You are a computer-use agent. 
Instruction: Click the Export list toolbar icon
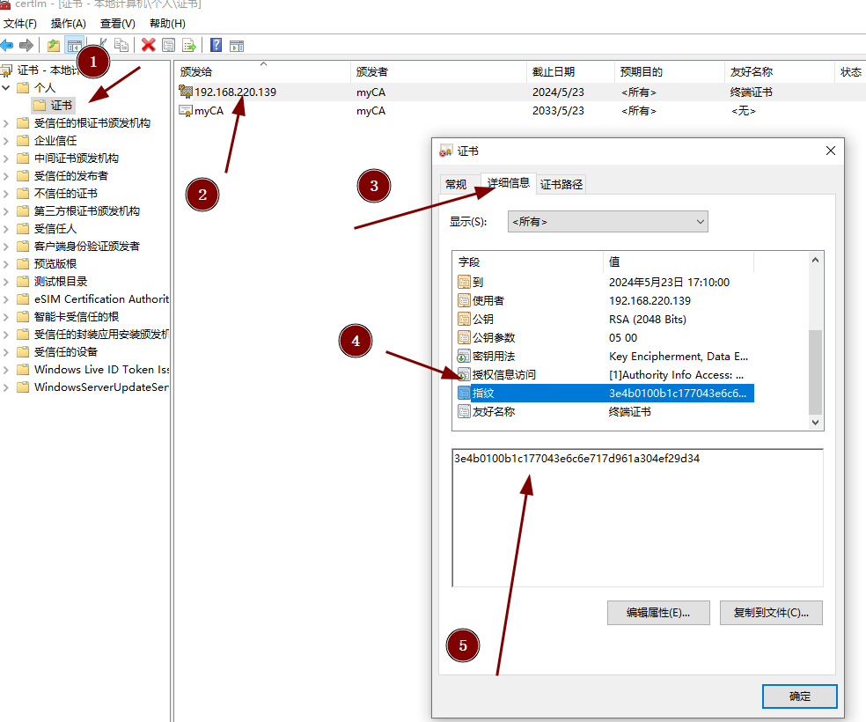(189, 45)
